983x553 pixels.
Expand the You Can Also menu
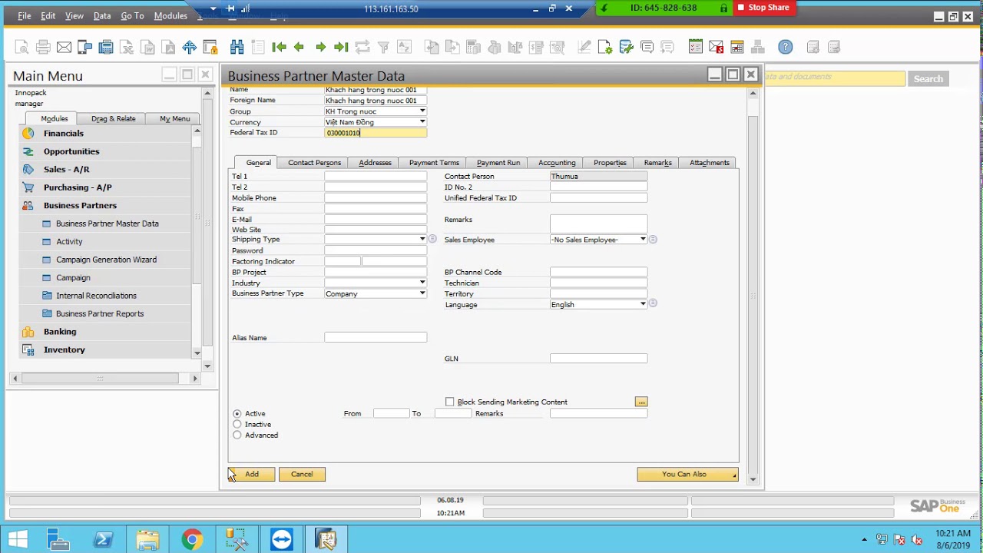(x=687, y=475)
